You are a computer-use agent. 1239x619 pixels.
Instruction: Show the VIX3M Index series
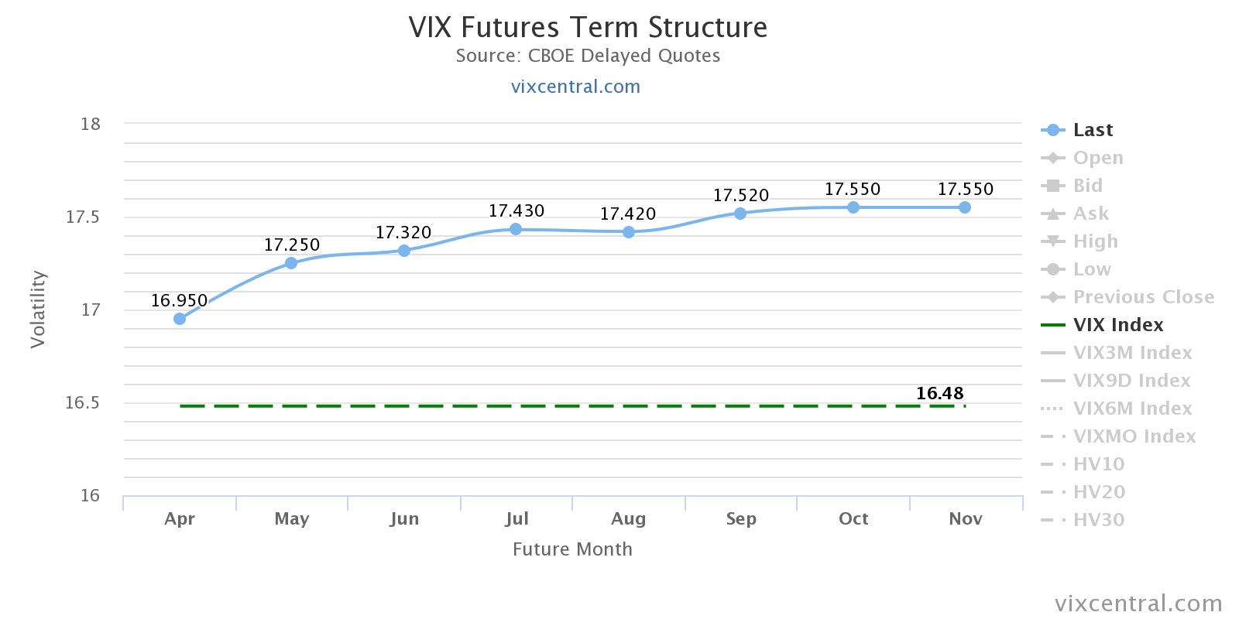[x=1132, y=353]
